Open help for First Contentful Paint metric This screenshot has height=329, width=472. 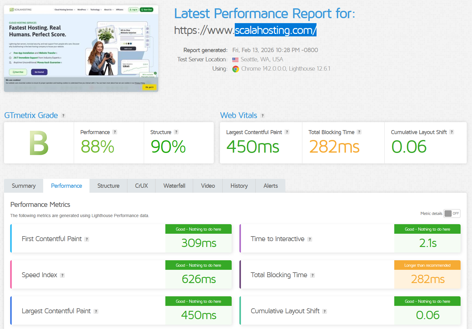(x=87, y=239)
